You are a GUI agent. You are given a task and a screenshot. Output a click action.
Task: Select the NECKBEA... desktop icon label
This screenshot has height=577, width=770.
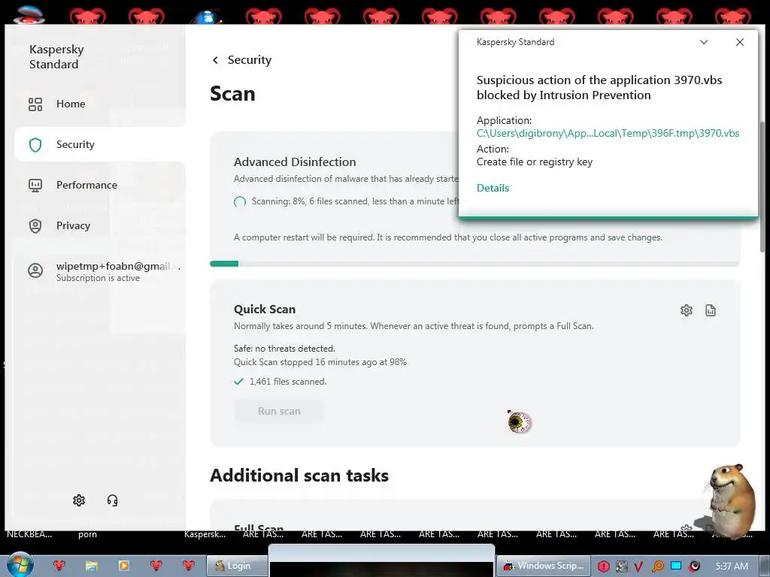[x=29, y=534]
